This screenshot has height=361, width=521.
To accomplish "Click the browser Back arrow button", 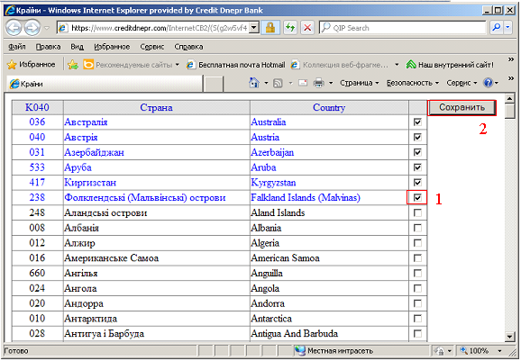I will (14, 28).
